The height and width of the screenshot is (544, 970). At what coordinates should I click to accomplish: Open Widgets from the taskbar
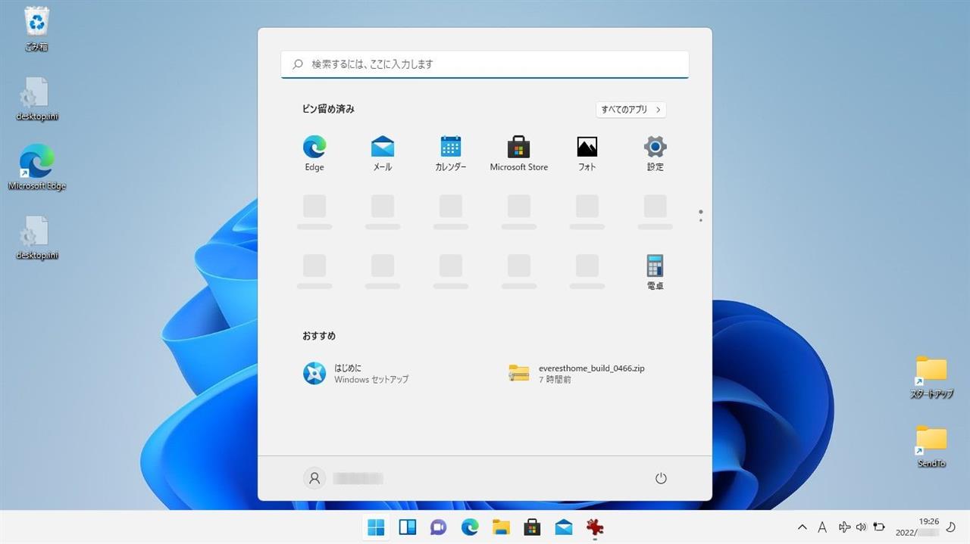pyautogui.click(x=408, y=527)
